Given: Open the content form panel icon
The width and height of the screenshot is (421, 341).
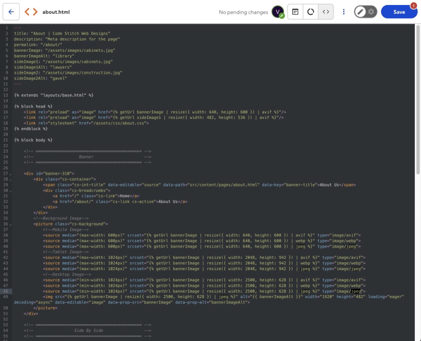Looking at the screenshot, I should tap(296, 12).
